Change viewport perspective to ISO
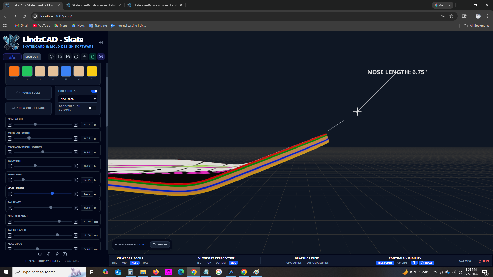The height and width of the screenshot is (277, 493). point(199,263)
